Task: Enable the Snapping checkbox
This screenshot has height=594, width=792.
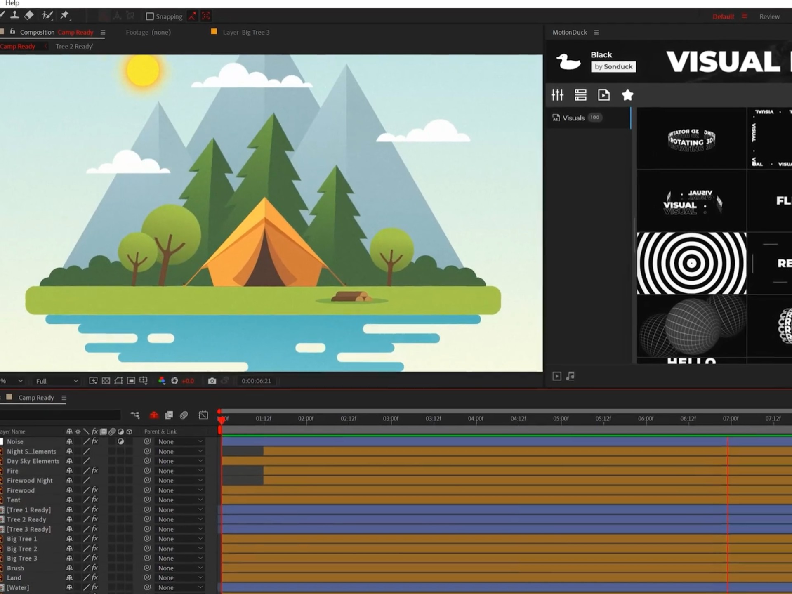Action: pyautogui.click(x=150, y=16)
